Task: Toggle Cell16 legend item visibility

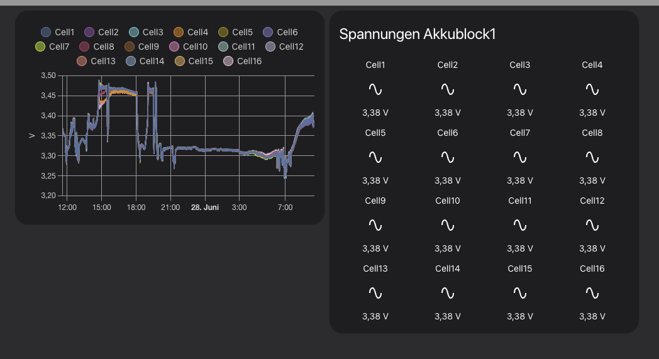Action: 243,61
